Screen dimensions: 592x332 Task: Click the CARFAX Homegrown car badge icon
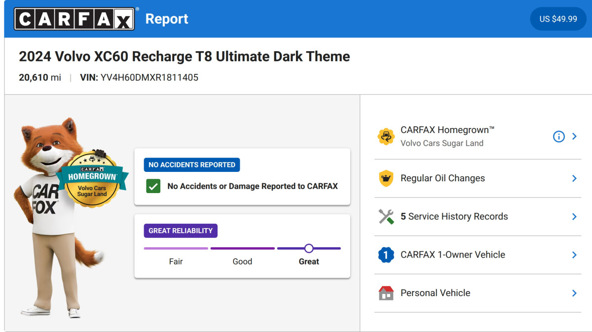point(386,136)
